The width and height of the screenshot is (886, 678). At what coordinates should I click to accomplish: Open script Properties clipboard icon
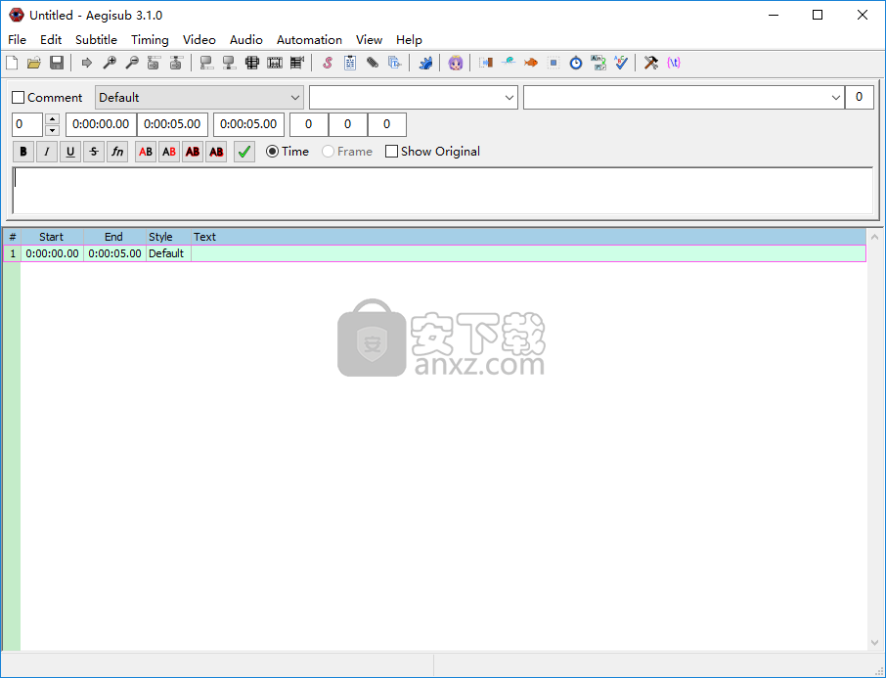[350, 63]
